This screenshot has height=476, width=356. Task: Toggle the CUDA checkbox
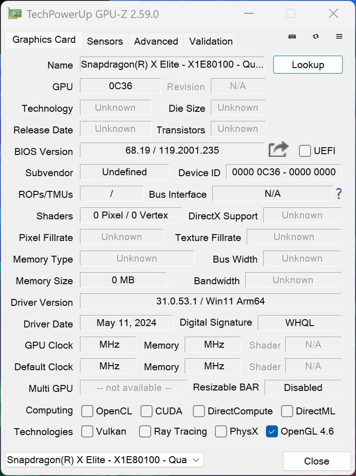147,411
